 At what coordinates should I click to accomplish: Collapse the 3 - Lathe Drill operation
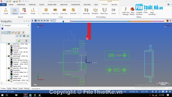point(7,68)
